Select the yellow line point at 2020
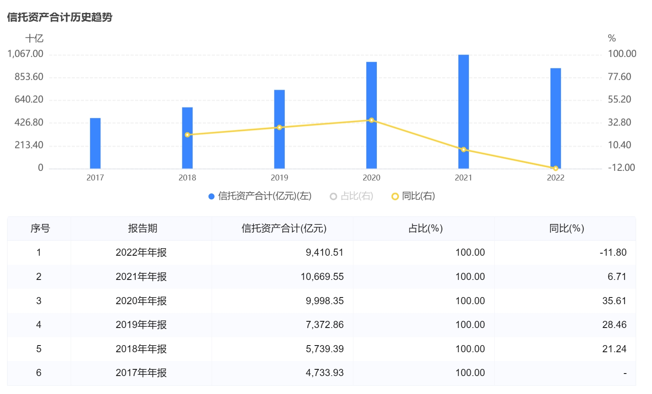Viewport: 652px width, 394px height. (x=371, y=120)
